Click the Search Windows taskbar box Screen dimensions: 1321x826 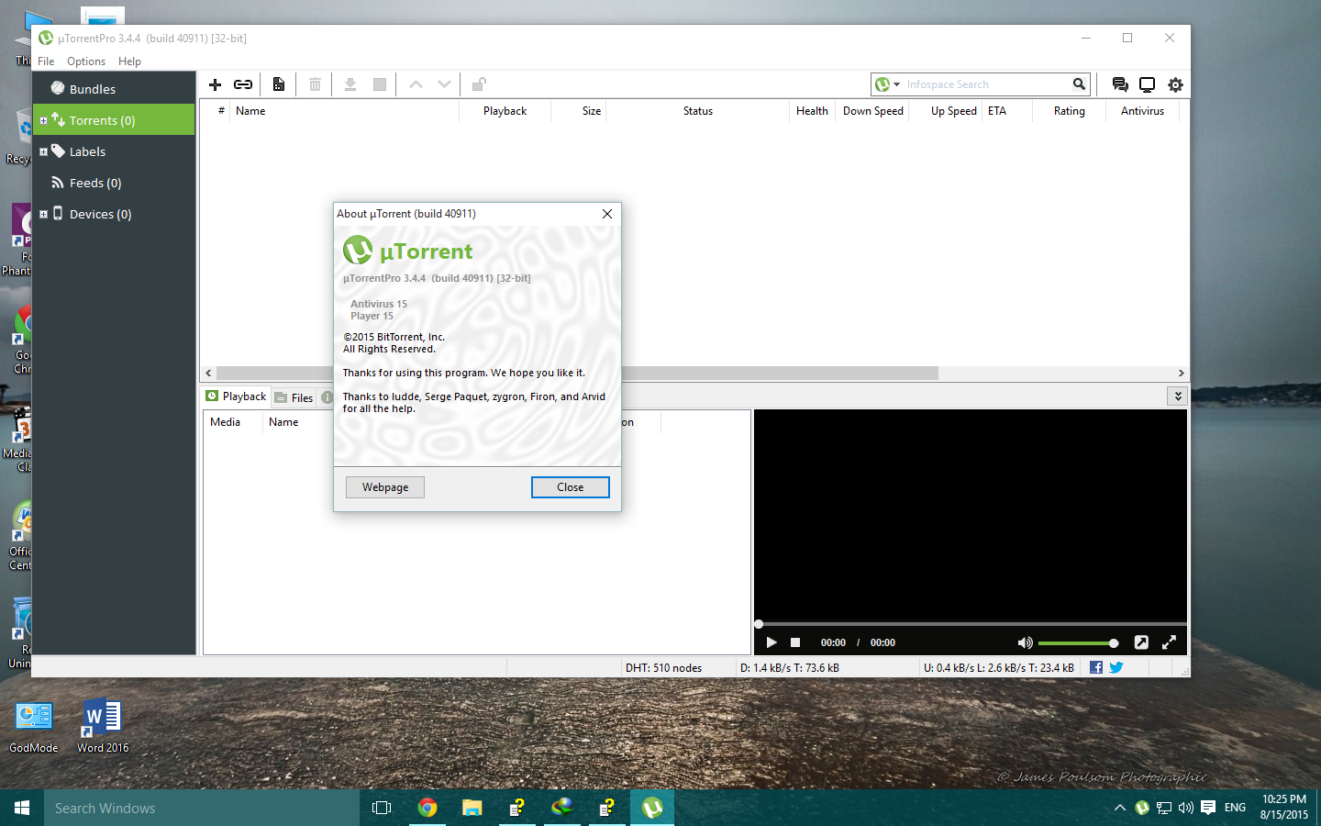point(202,808)
